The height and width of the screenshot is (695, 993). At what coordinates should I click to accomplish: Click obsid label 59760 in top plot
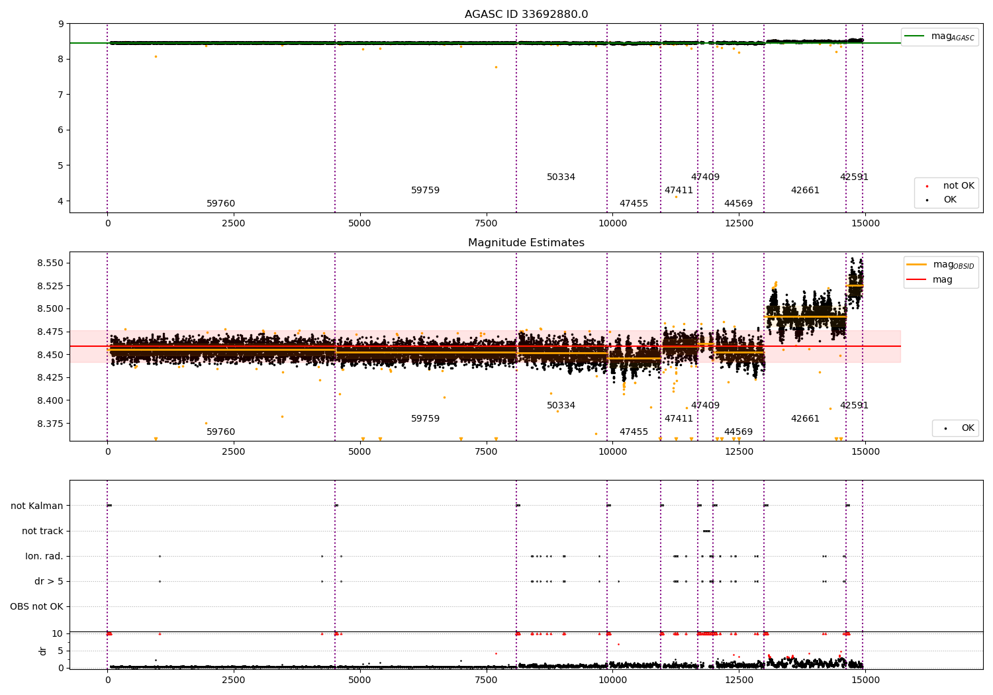[x=220, y=204]
